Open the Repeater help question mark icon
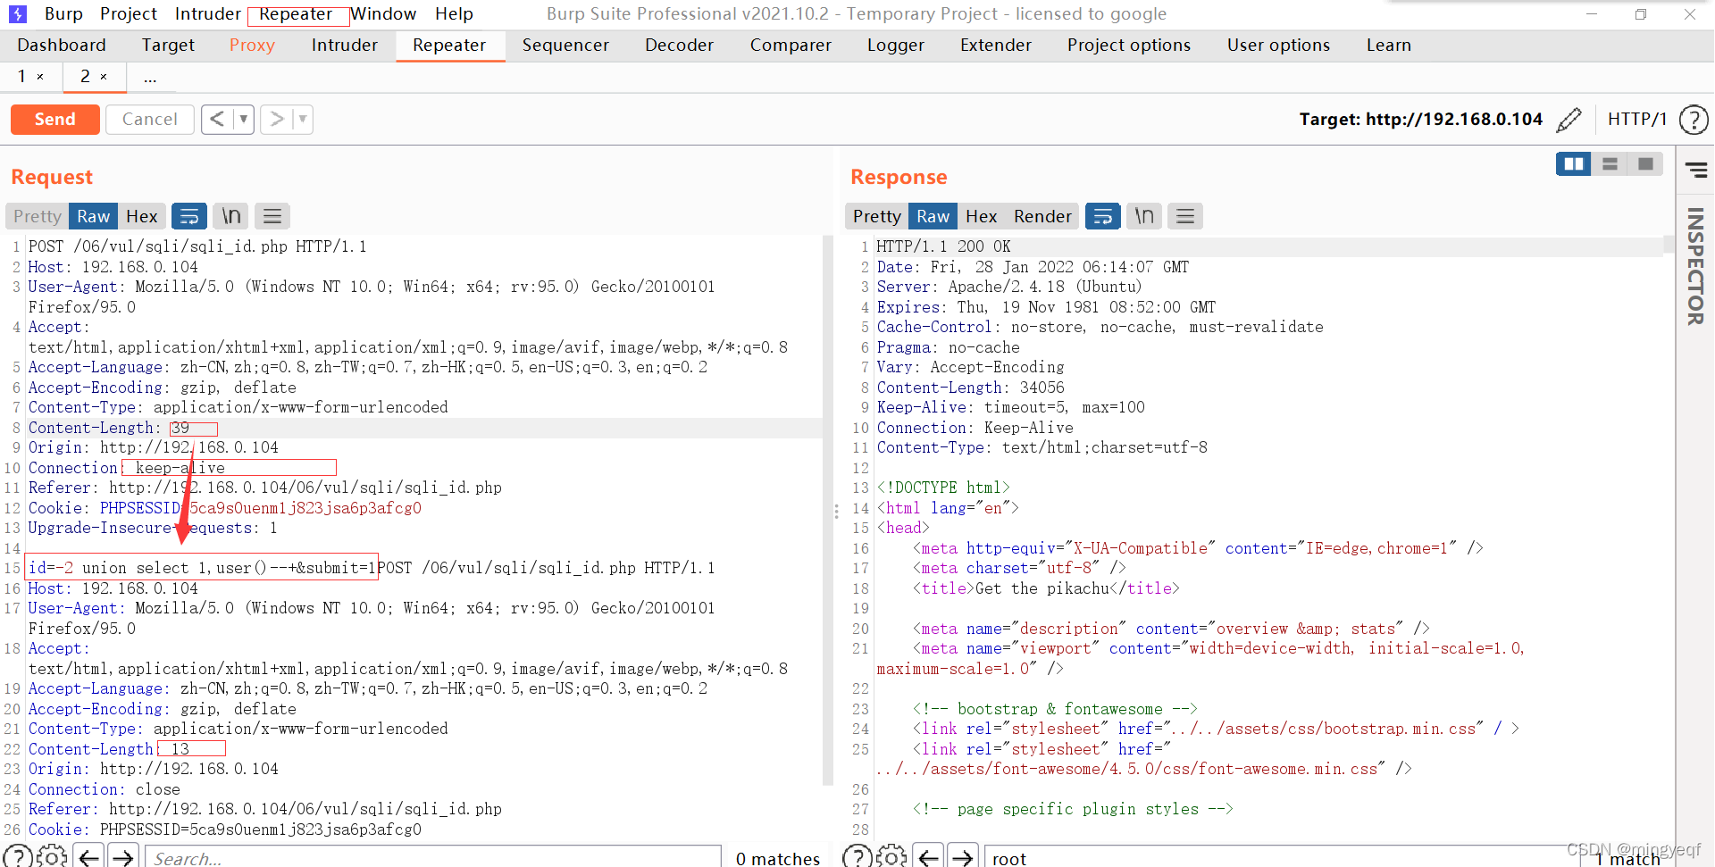Viewport: 1715px width, 867px height. click(x=1694, y=120)
